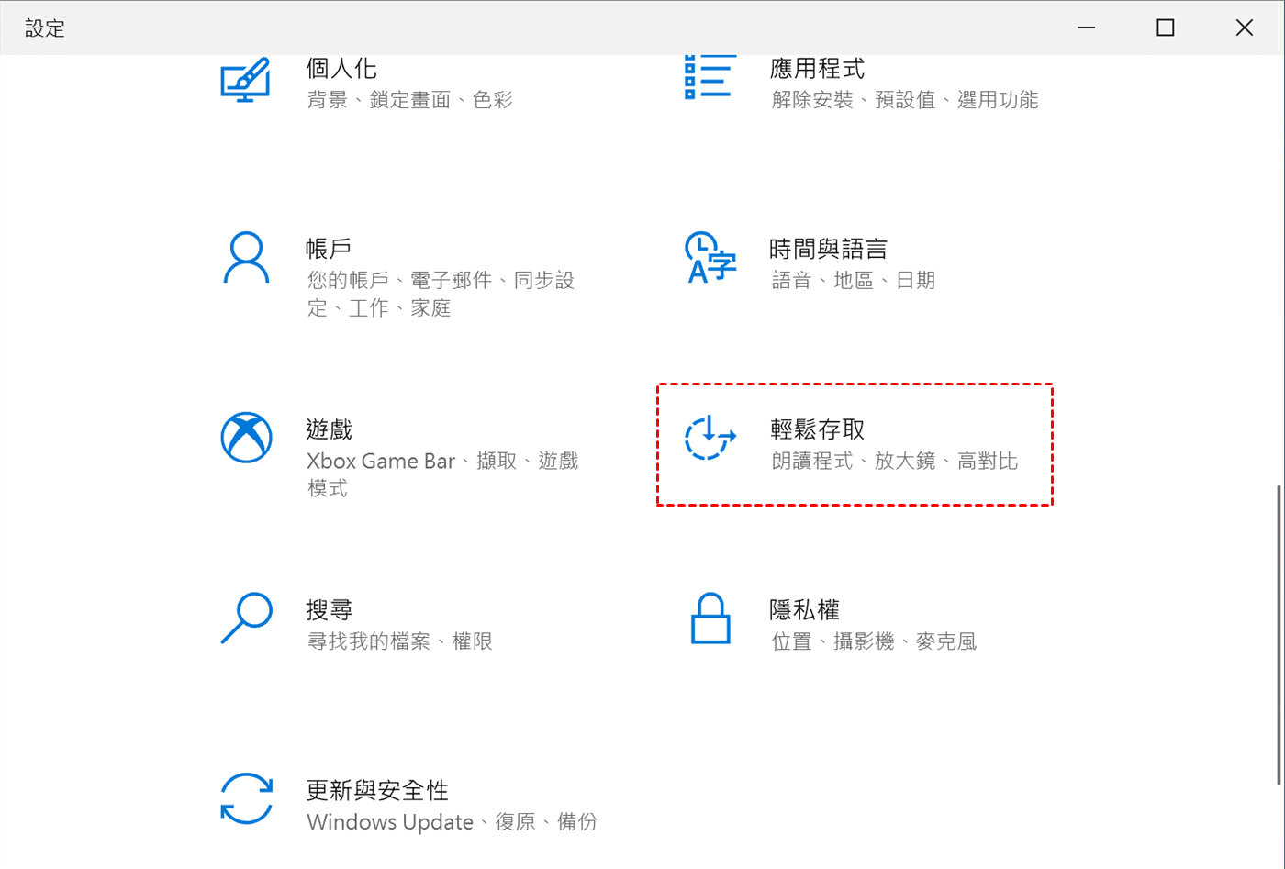The height and width of the screenshot is (869, 1285).
Task: Open 搜尋 settings title
Action: 329,609
